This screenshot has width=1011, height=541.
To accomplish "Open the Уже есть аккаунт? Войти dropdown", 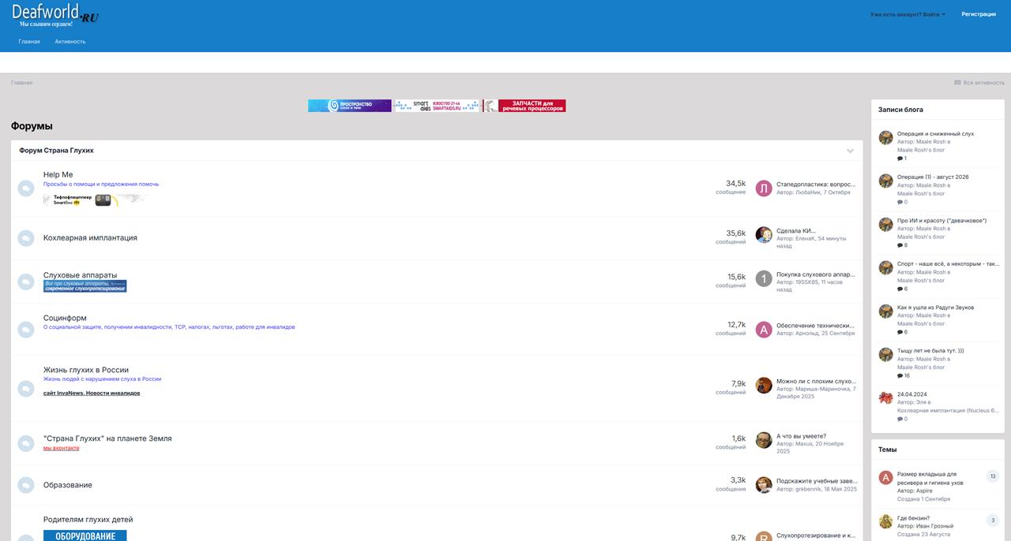I will 908,14.
